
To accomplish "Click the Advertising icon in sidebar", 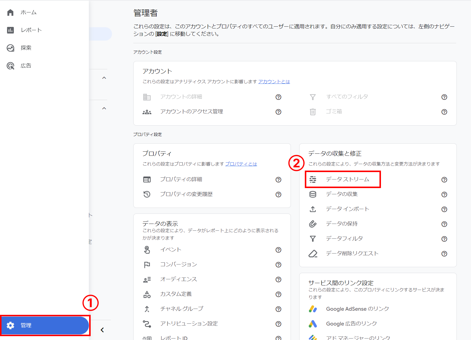I will pos(10,66).
